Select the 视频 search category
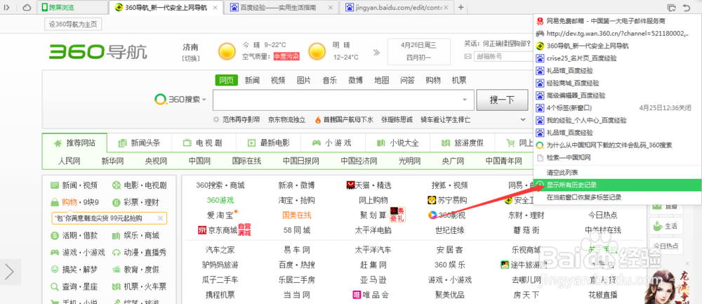 pos(278,80)
